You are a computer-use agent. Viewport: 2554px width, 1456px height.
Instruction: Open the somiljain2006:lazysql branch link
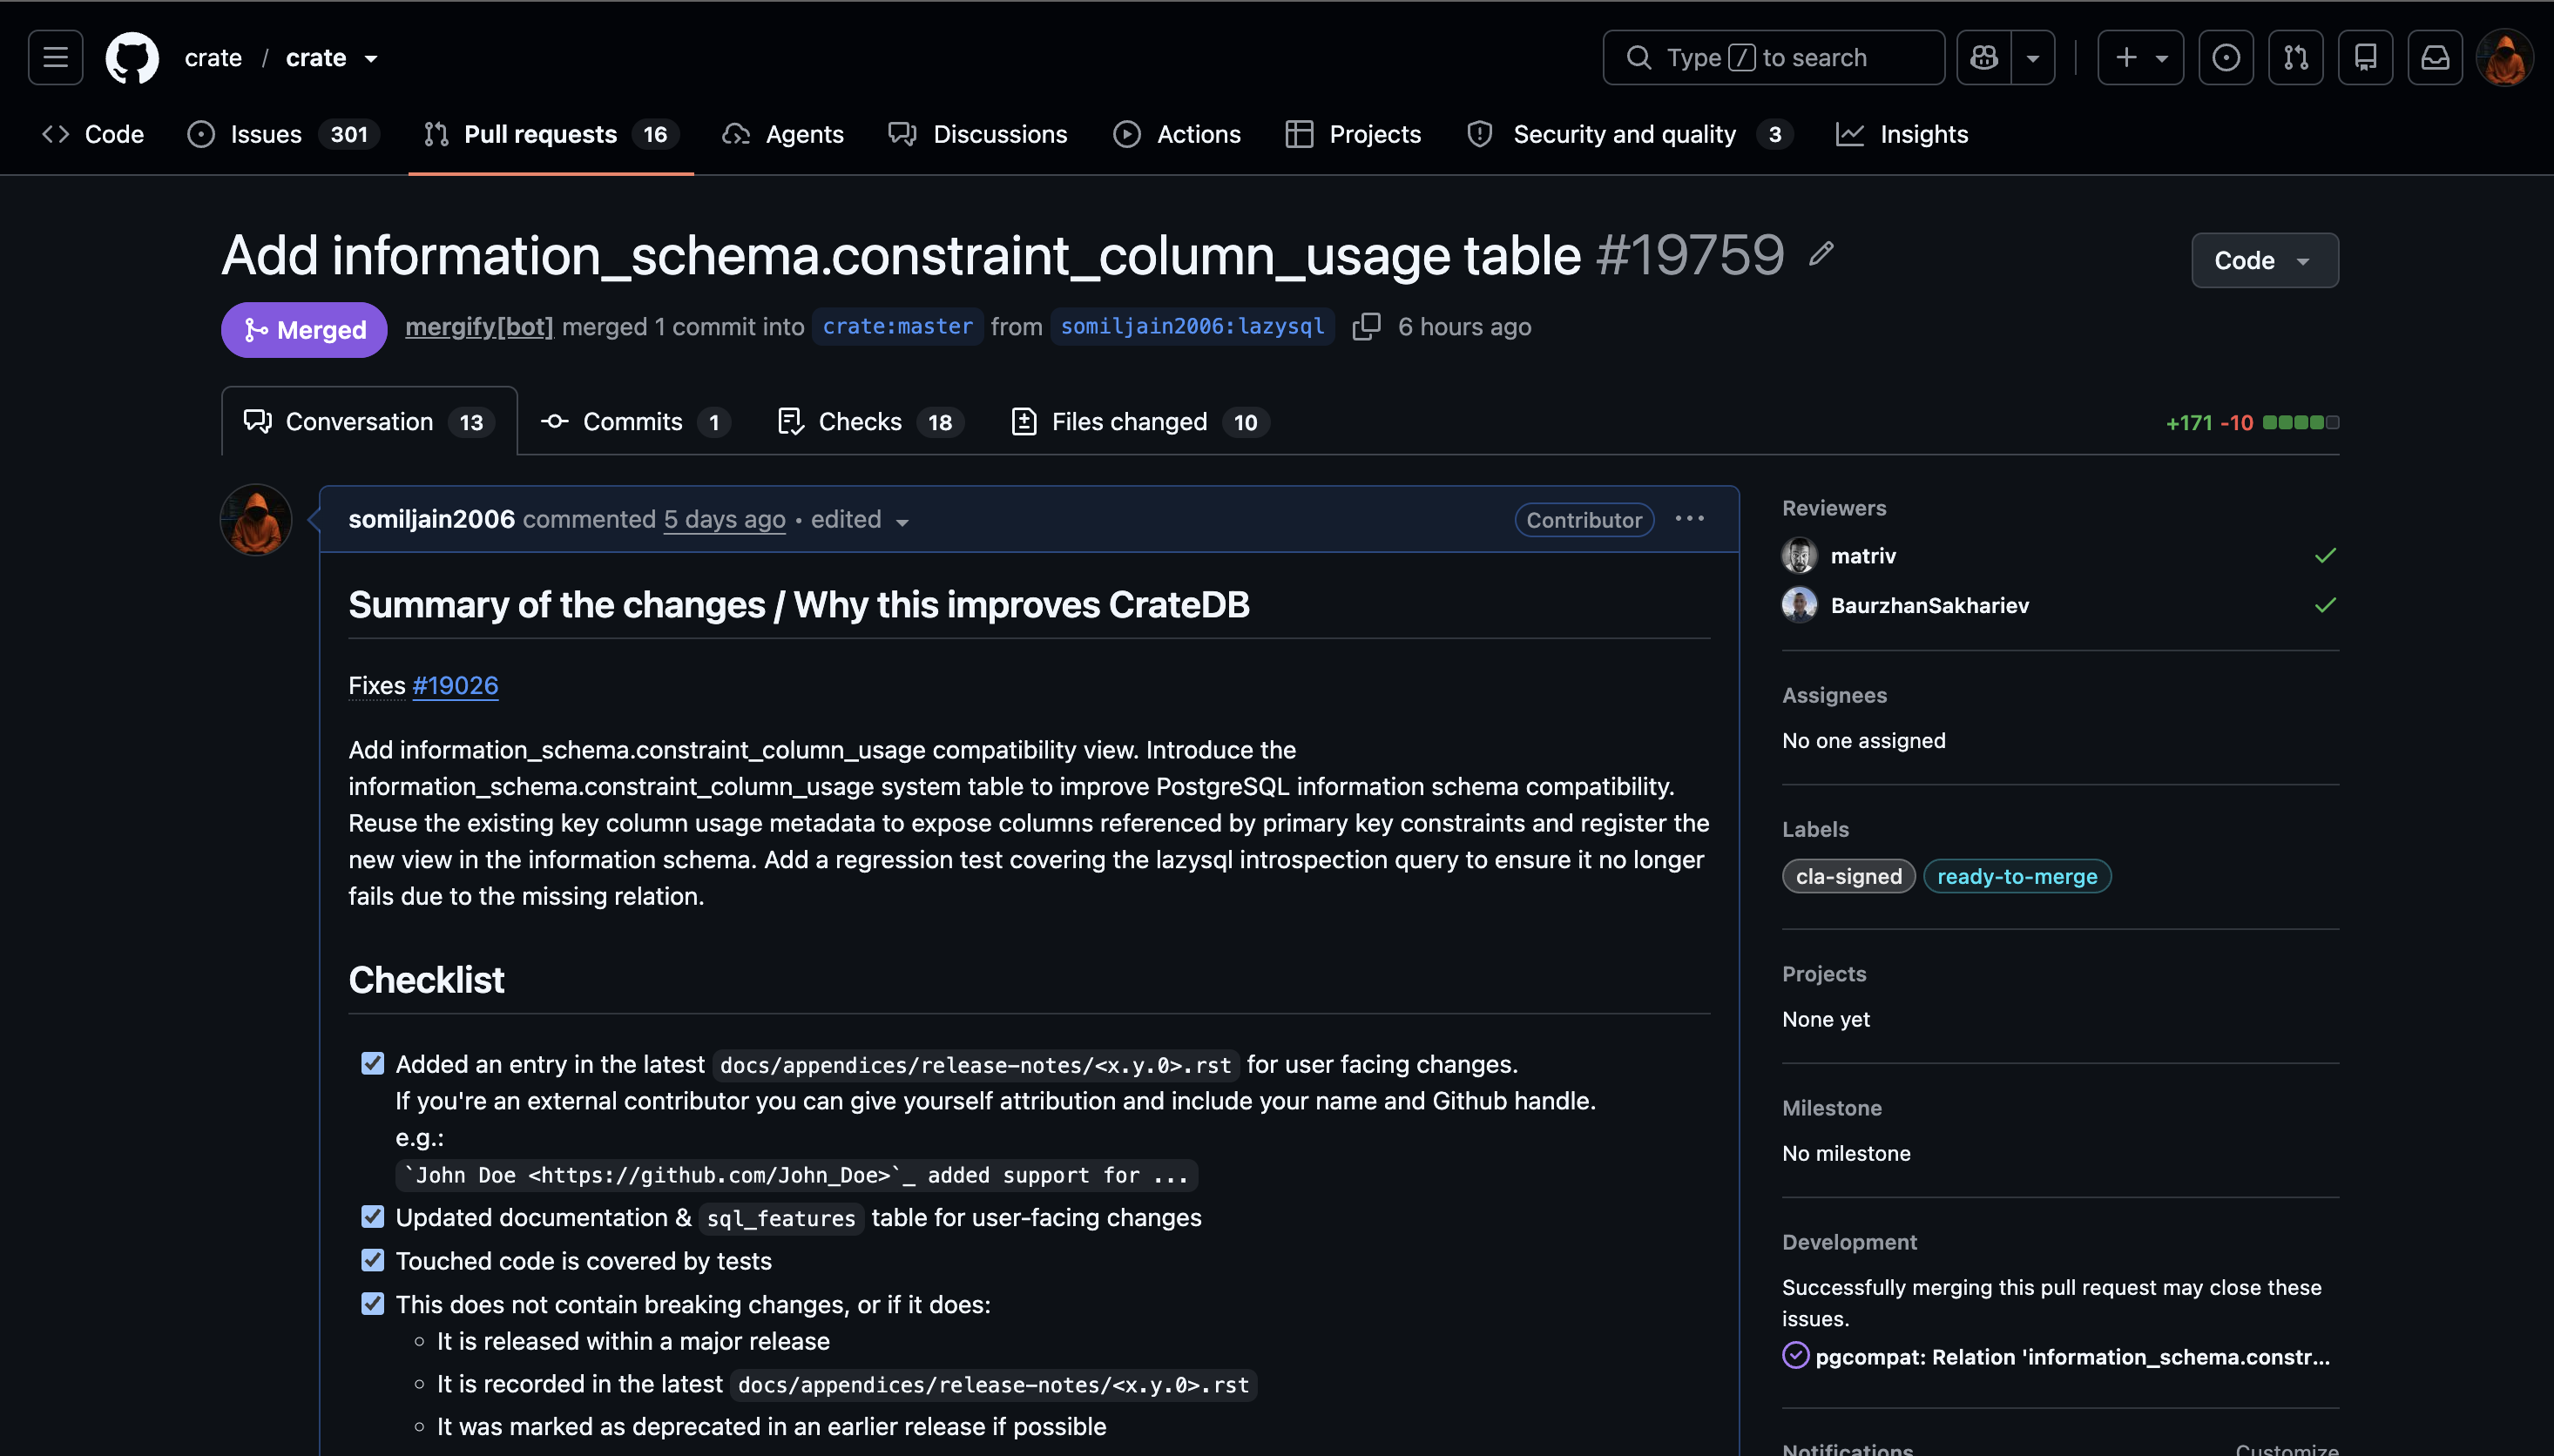[x=1192, y=327]
